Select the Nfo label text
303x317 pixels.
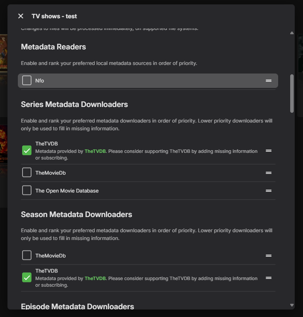click(40, 81)
